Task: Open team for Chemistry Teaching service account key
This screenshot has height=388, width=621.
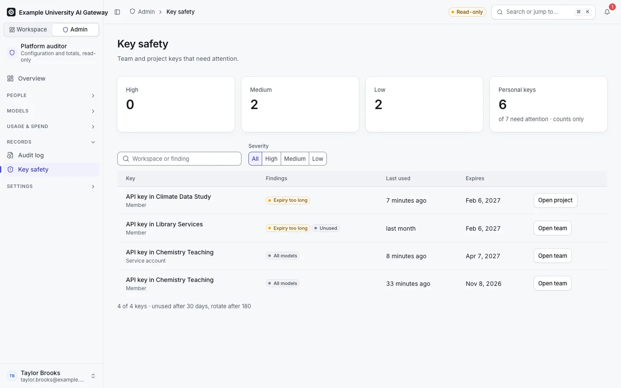Action: click(x=552, y=256)
